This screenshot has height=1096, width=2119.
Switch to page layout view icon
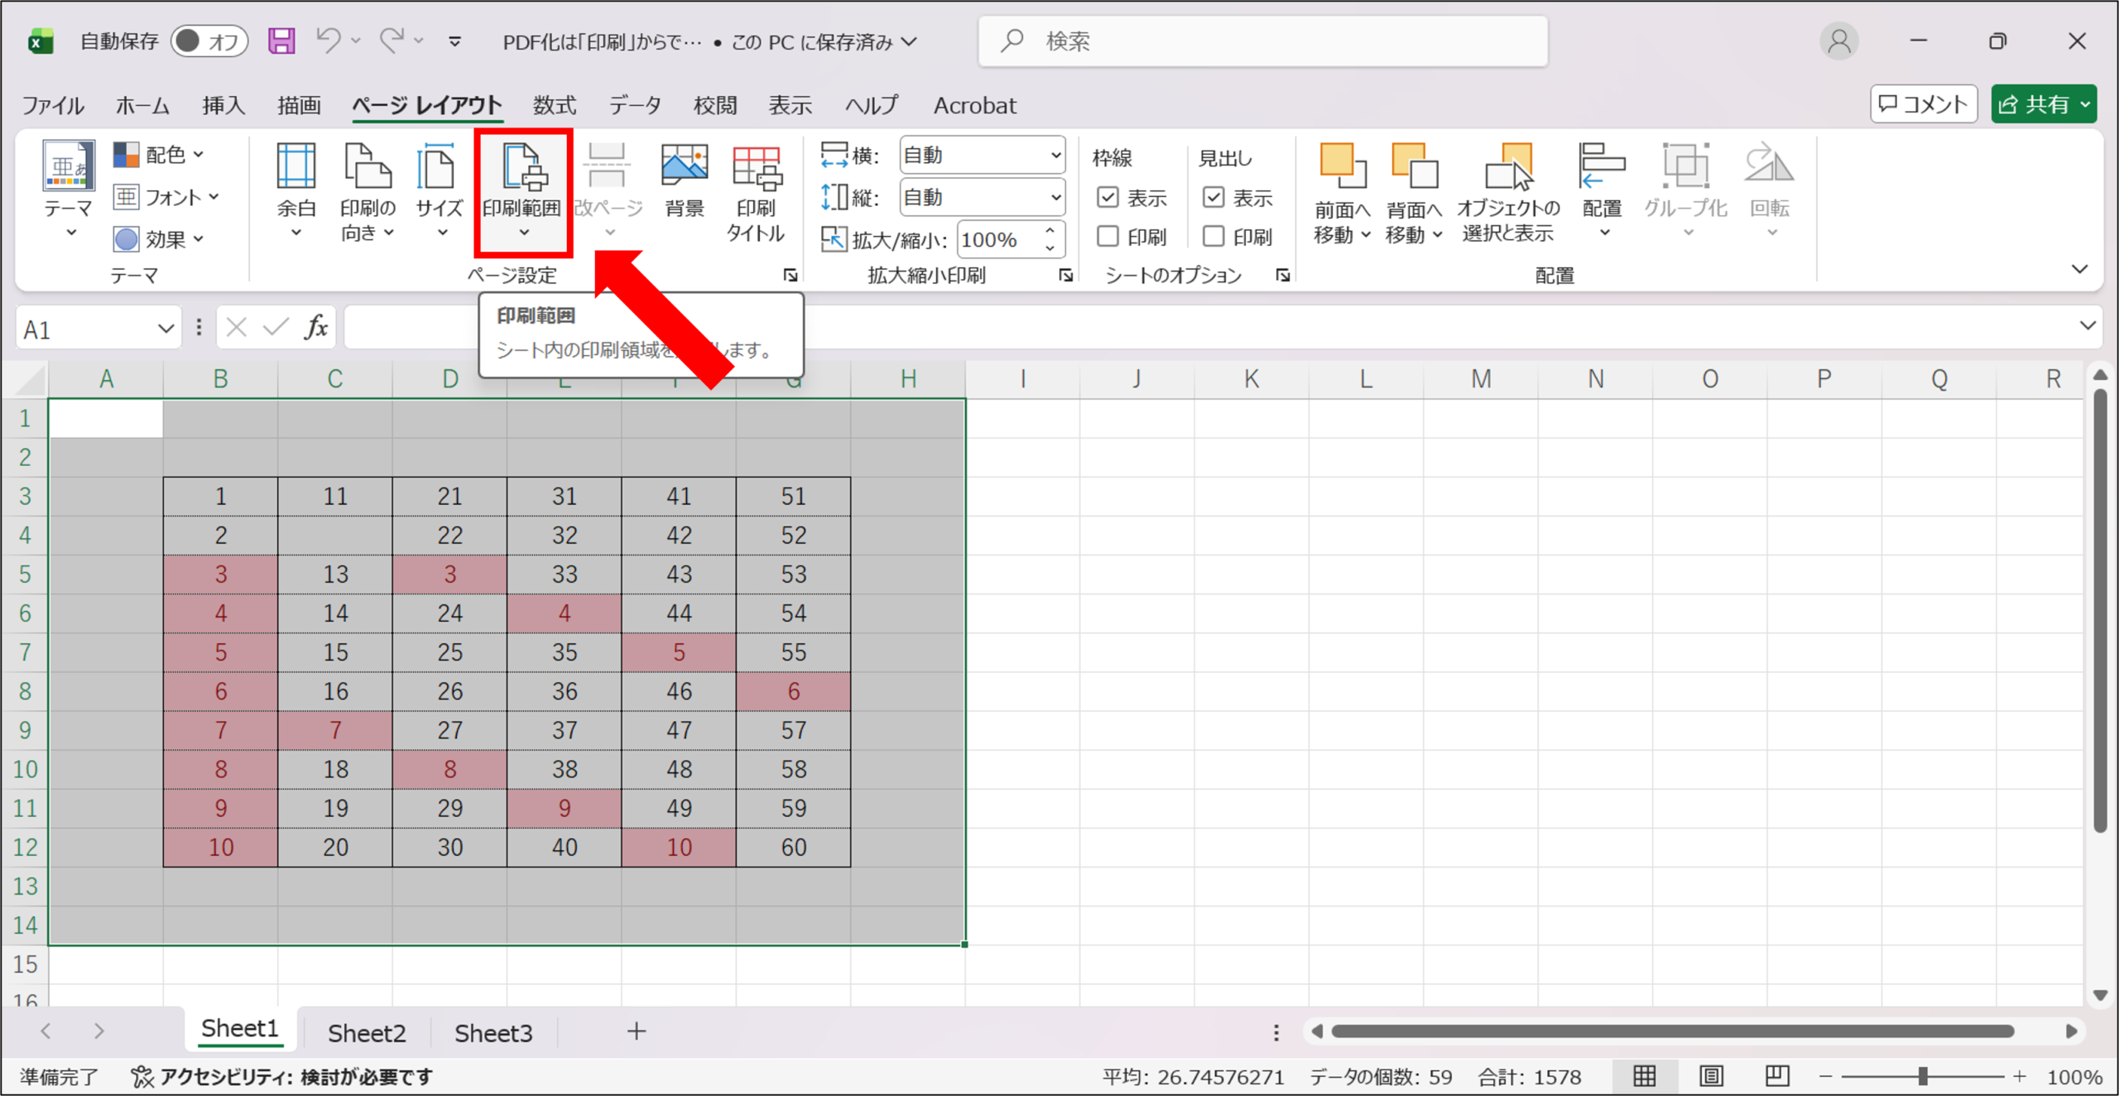(1711, 1076)
